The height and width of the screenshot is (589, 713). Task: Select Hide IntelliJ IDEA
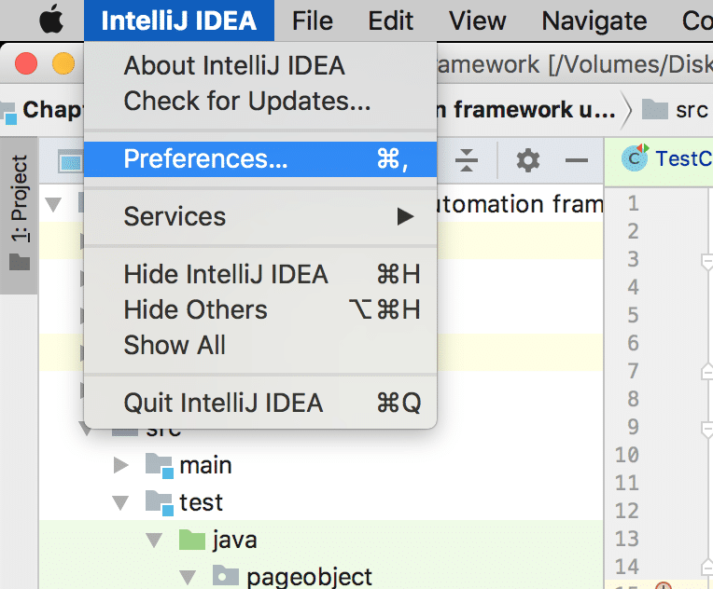[x=260, y=274]
